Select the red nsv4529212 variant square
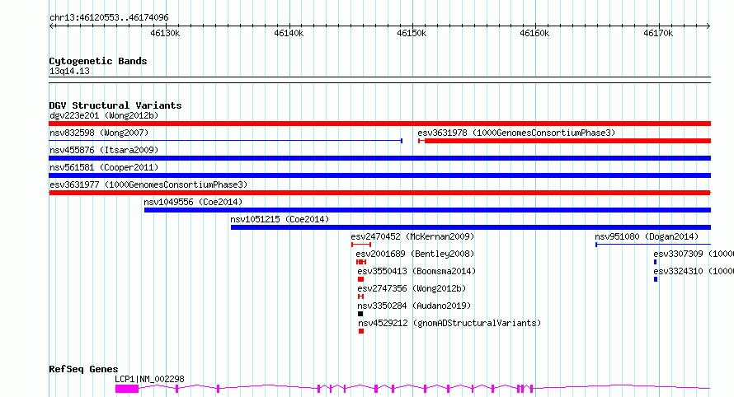Screen dimensions: 734x397 click(361, 331)
